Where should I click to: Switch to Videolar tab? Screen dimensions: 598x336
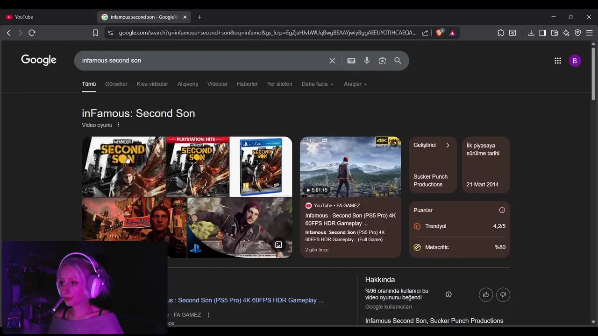(x=217, y=84)
